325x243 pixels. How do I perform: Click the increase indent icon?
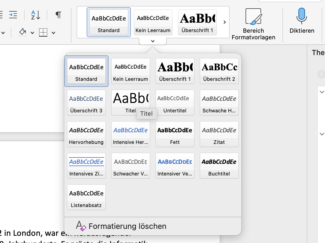13,15
